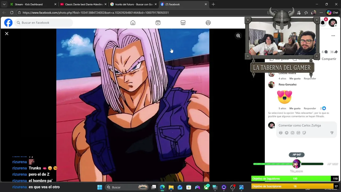This screenshot has width=341, height=192.
Task: Open the Facebook logo home link
Action: pyautogui.click(x=8, y=23)
